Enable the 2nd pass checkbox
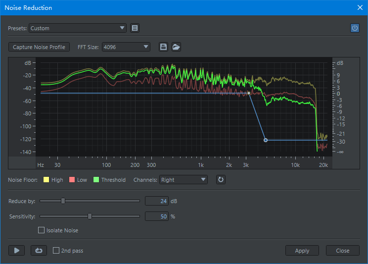This screenshot has width=368, height=264. coord(56,251)
